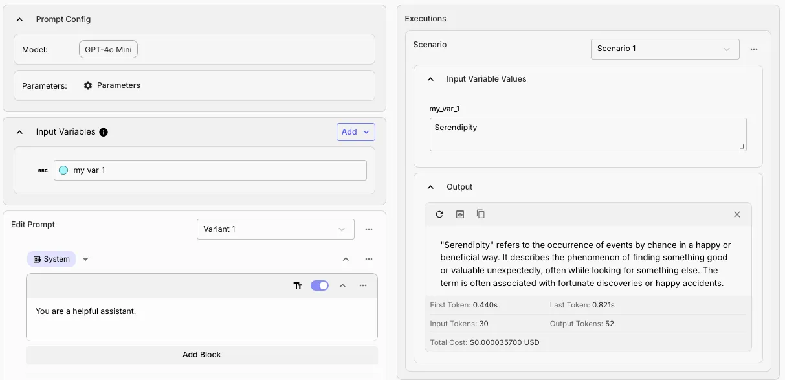
Task: Click the Total Cost $0.000035700 USD value
Action: [504, 342]
